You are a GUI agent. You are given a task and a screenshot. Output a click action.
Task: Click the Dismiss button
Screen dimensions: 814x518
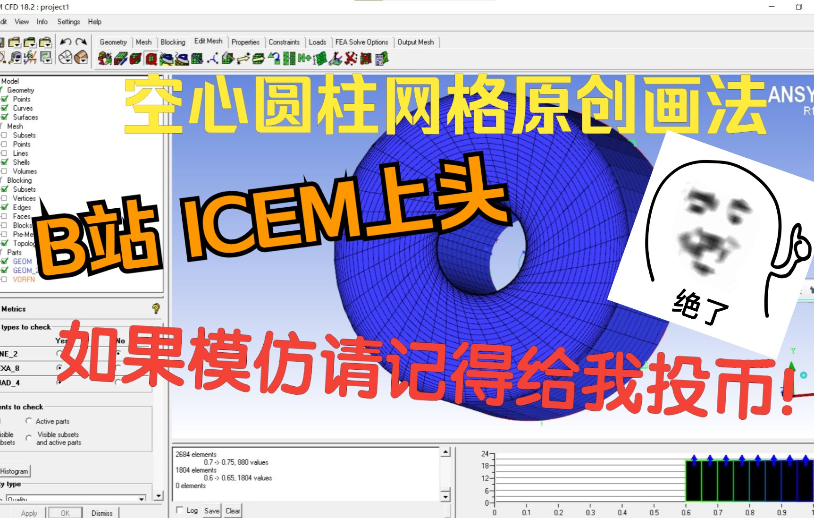[x=102, y=513]
